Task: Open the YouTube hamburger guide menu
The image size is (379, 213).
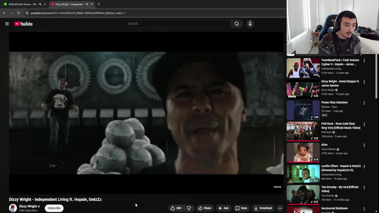Action: click(7, 24)
